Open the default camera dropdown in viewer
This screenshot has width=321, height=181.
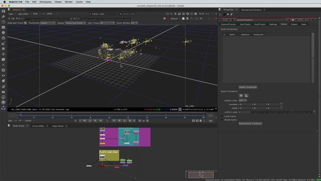coord(175,19)
